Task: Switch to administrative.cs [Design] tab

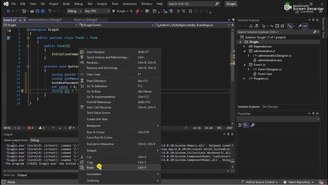Action: point(45,20)
